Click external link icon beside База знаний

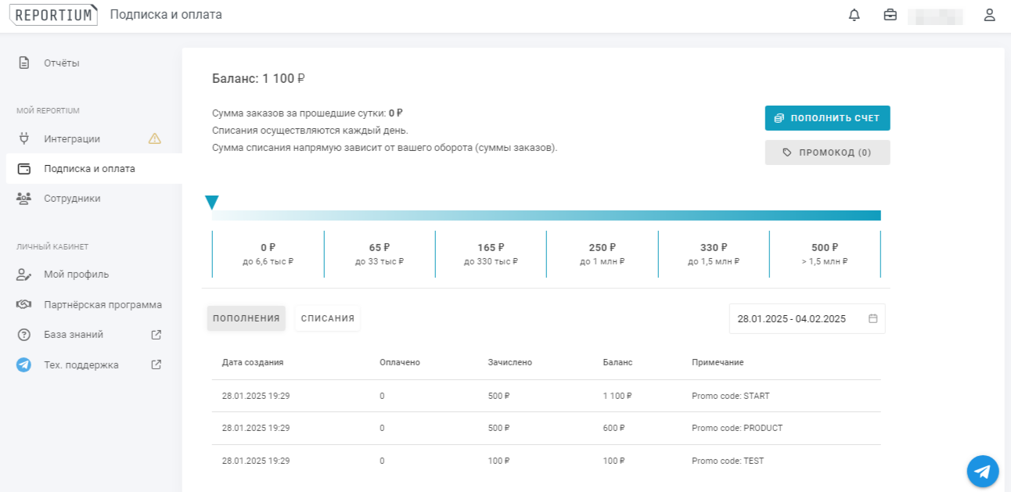pyautogui.click(x=156, y=335)
